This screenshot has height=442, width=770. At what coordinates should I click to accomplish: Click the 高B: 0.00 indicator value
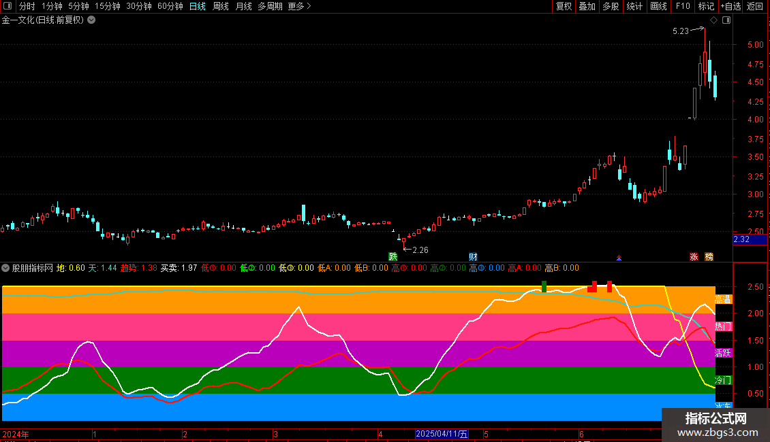point(561,268)
